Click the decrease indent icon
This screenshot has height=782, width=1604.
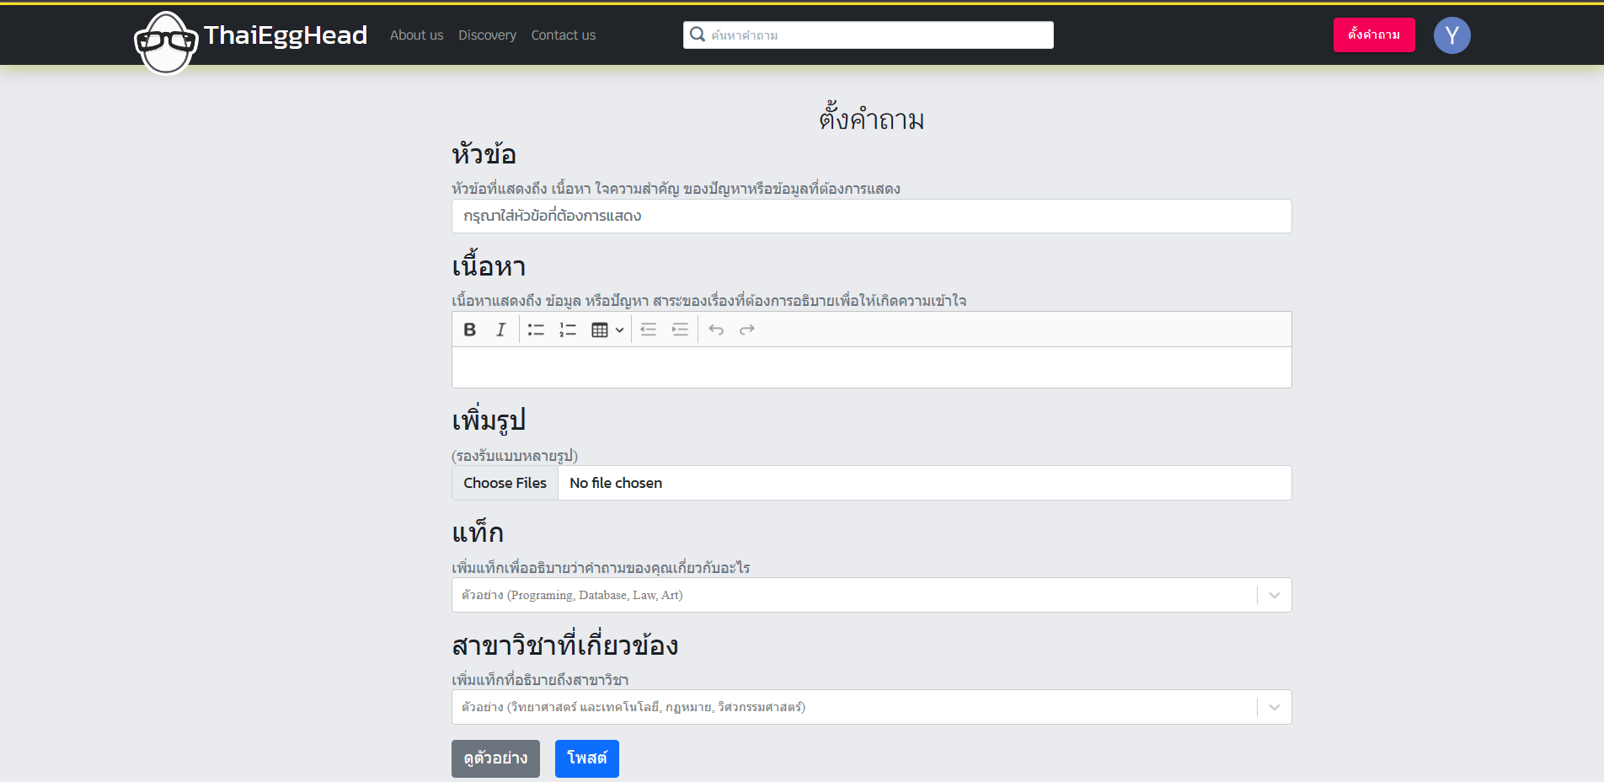[x=648, y=329]
